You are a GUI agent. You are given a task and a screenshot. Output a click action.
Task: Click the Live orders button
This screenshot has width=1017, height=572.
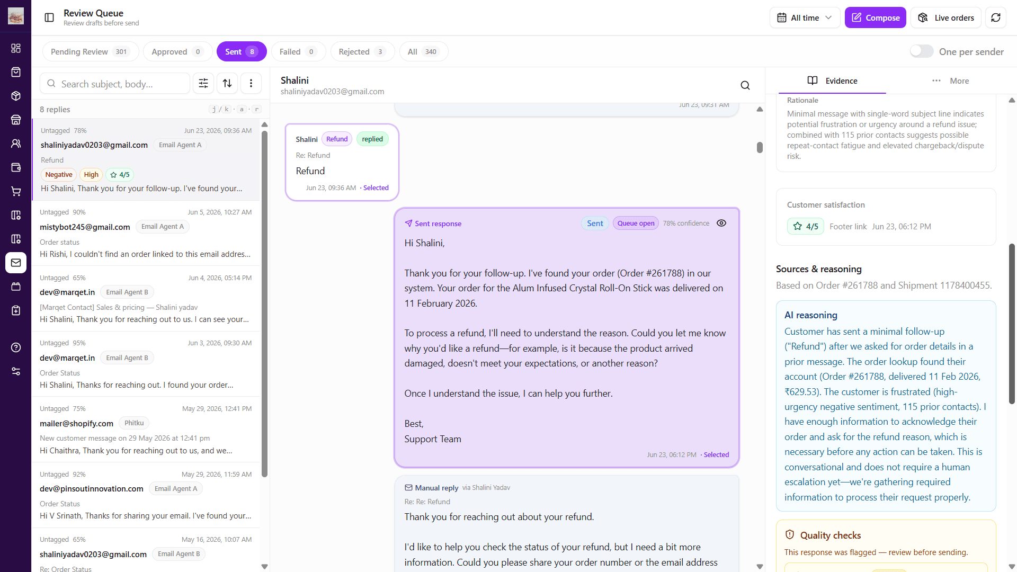tap(946, 17)
